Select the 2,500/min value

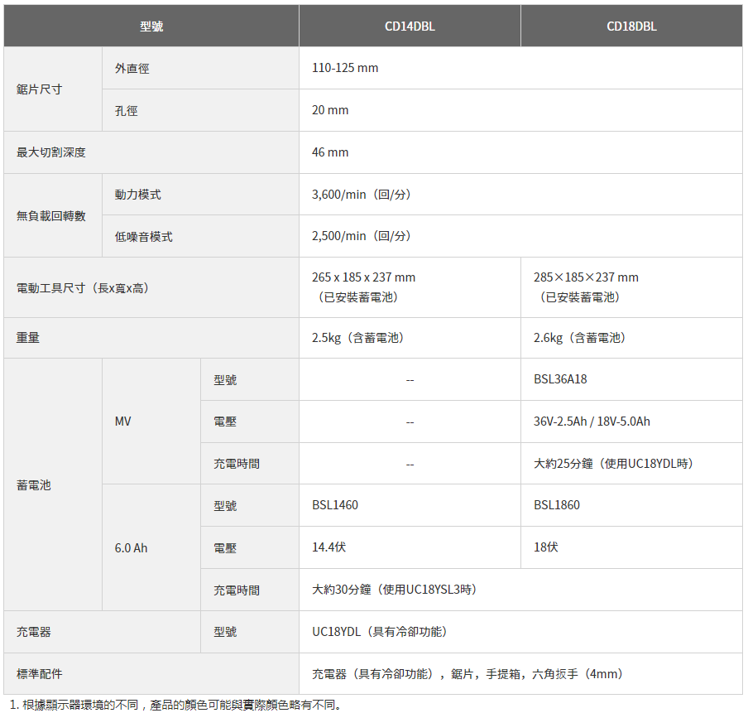pyautogui.click(x=362, y=236)
